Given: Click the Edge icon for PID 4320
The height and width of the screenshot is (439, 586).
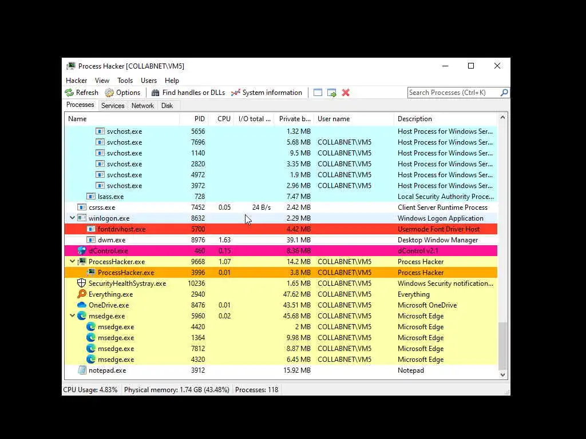Looking at the screenshot, I should (x=91, y=359).
